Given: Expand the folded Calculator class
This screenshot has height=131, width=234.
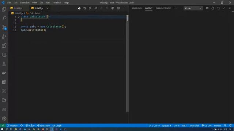Looking at the screenshot, I should [19, 17].
